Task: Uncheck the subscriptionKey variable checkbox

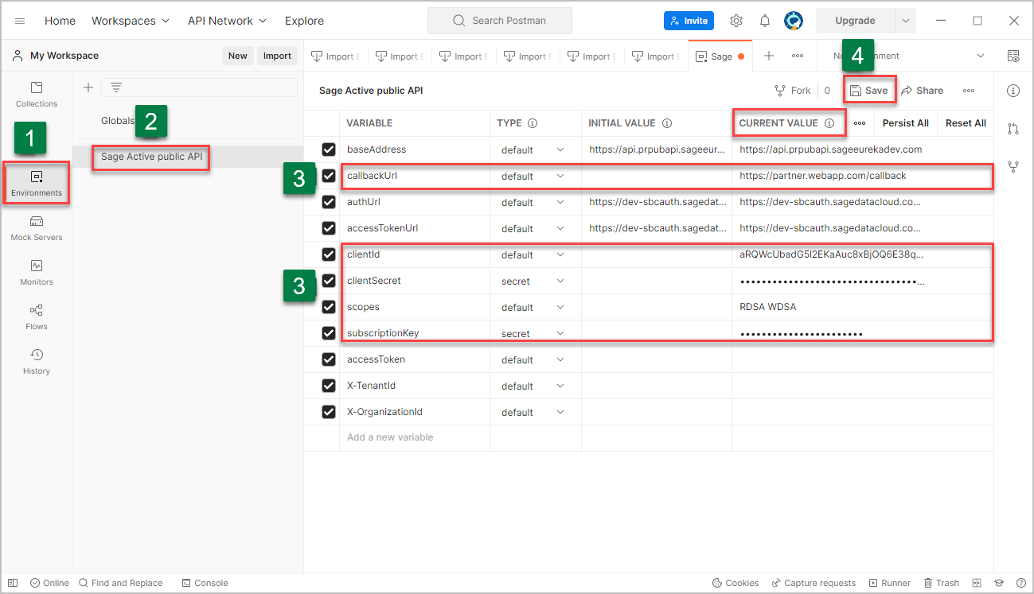Action: click(328, 333)
